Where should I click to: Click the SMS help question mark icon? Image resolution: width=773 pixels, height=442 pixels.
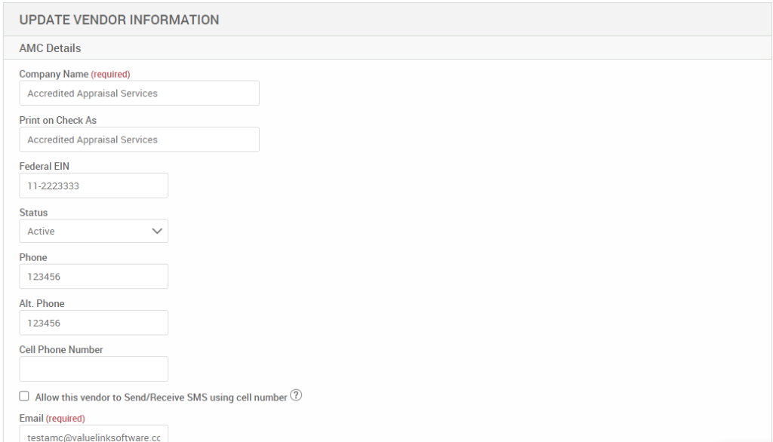296,395
